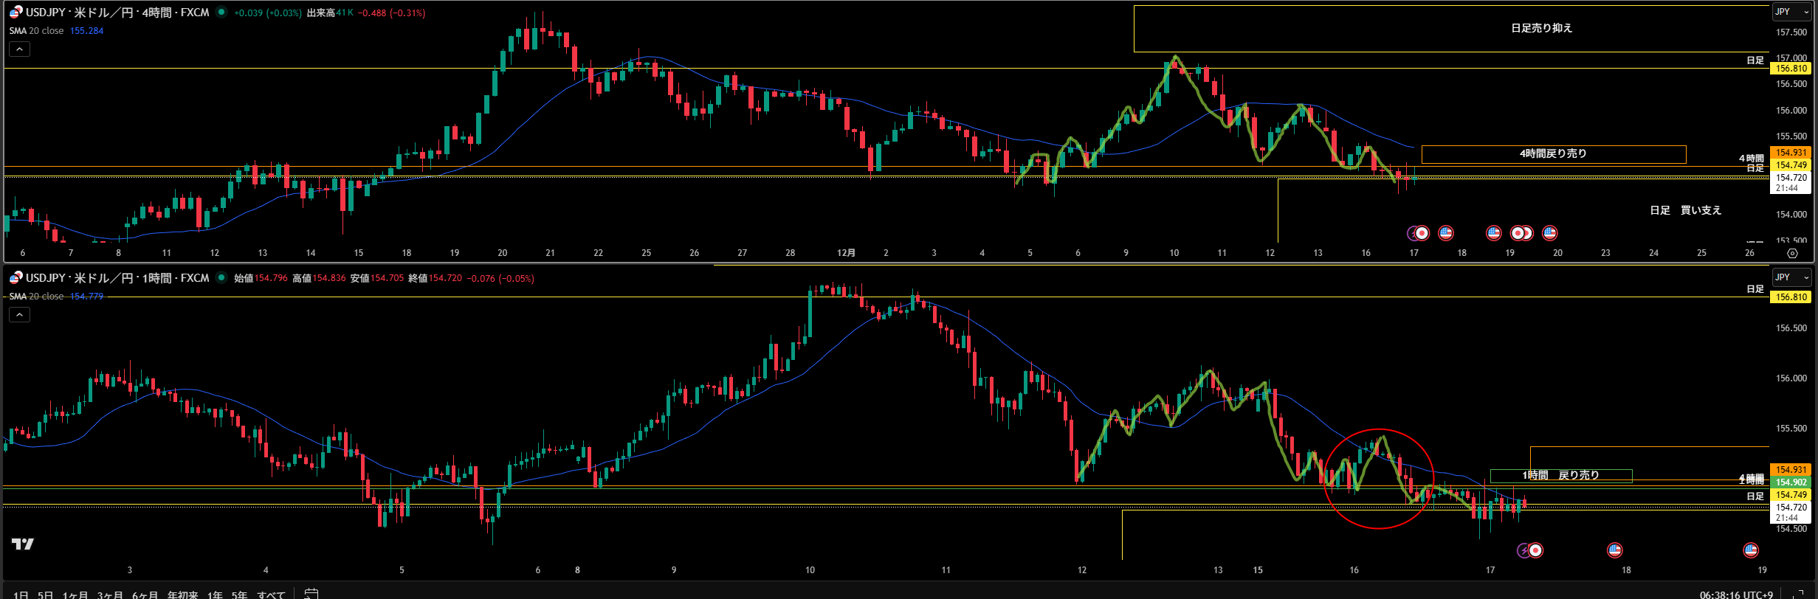The width and height of the screenshot is (1818, 599).
Task: Collapse the indicator legend on 4-hour chart
Action: tap(19, 49)
